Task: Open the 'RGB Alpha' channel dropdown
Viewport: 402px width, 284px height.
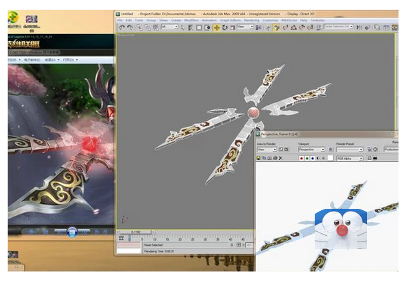Action: [350, 159]
